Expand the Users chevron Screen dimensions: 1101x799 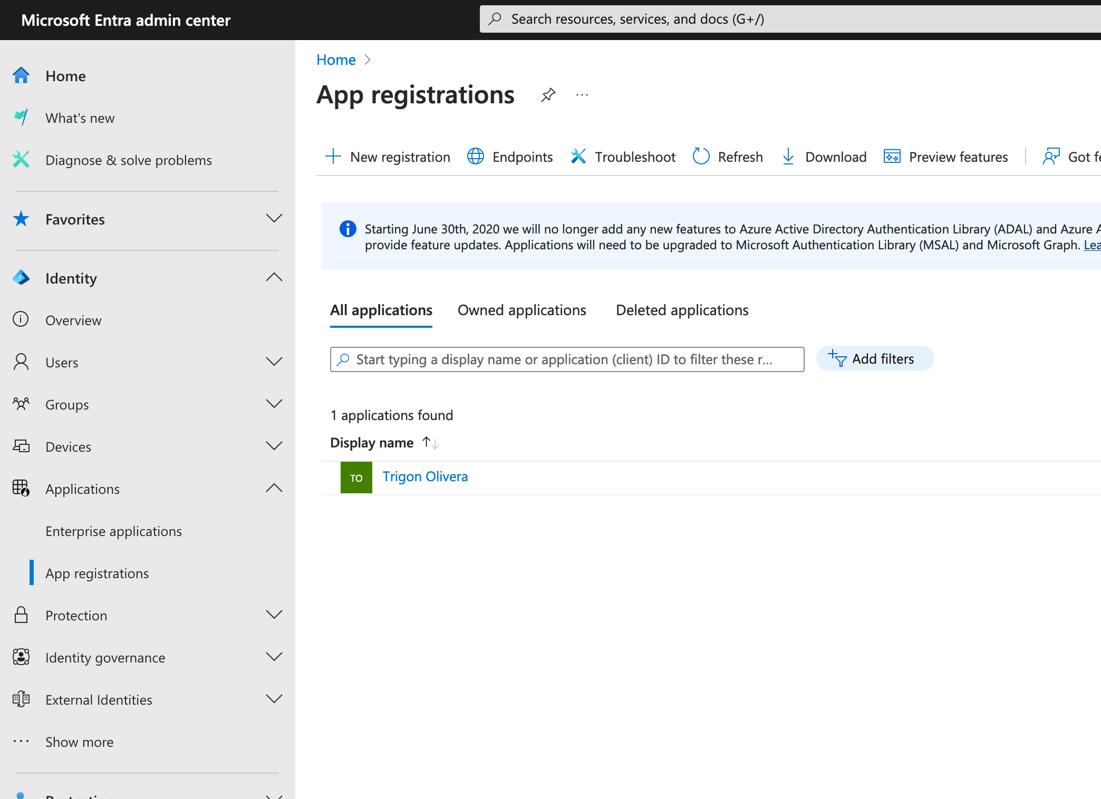tap(274, 362)
